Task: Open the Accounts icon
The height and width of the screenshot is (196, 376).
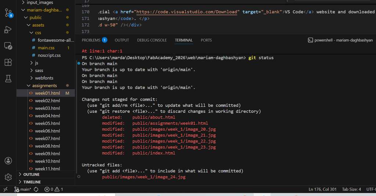Action: (x=8, y=161)
